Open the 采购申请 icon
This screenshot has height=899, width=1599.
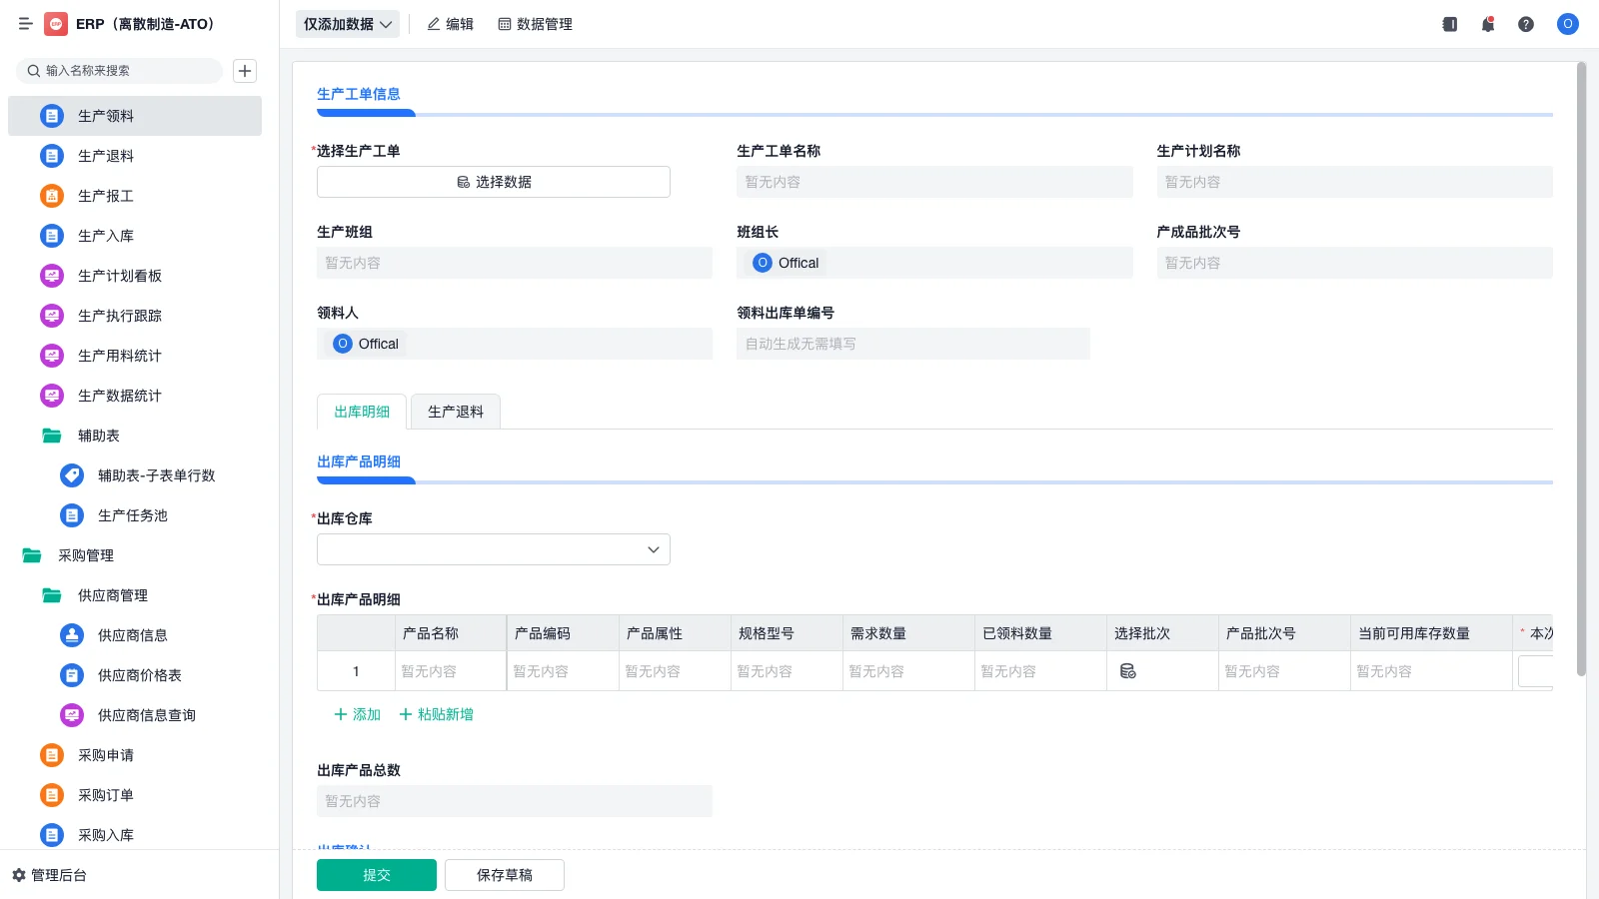click(x=52, y=755)
